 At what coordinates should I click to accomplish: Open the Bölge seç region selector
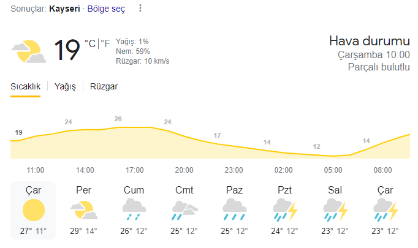tap(106, 9)
